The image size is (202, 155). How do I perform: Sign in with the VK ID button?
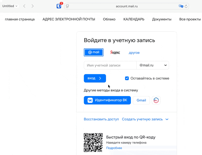(107, 100)
